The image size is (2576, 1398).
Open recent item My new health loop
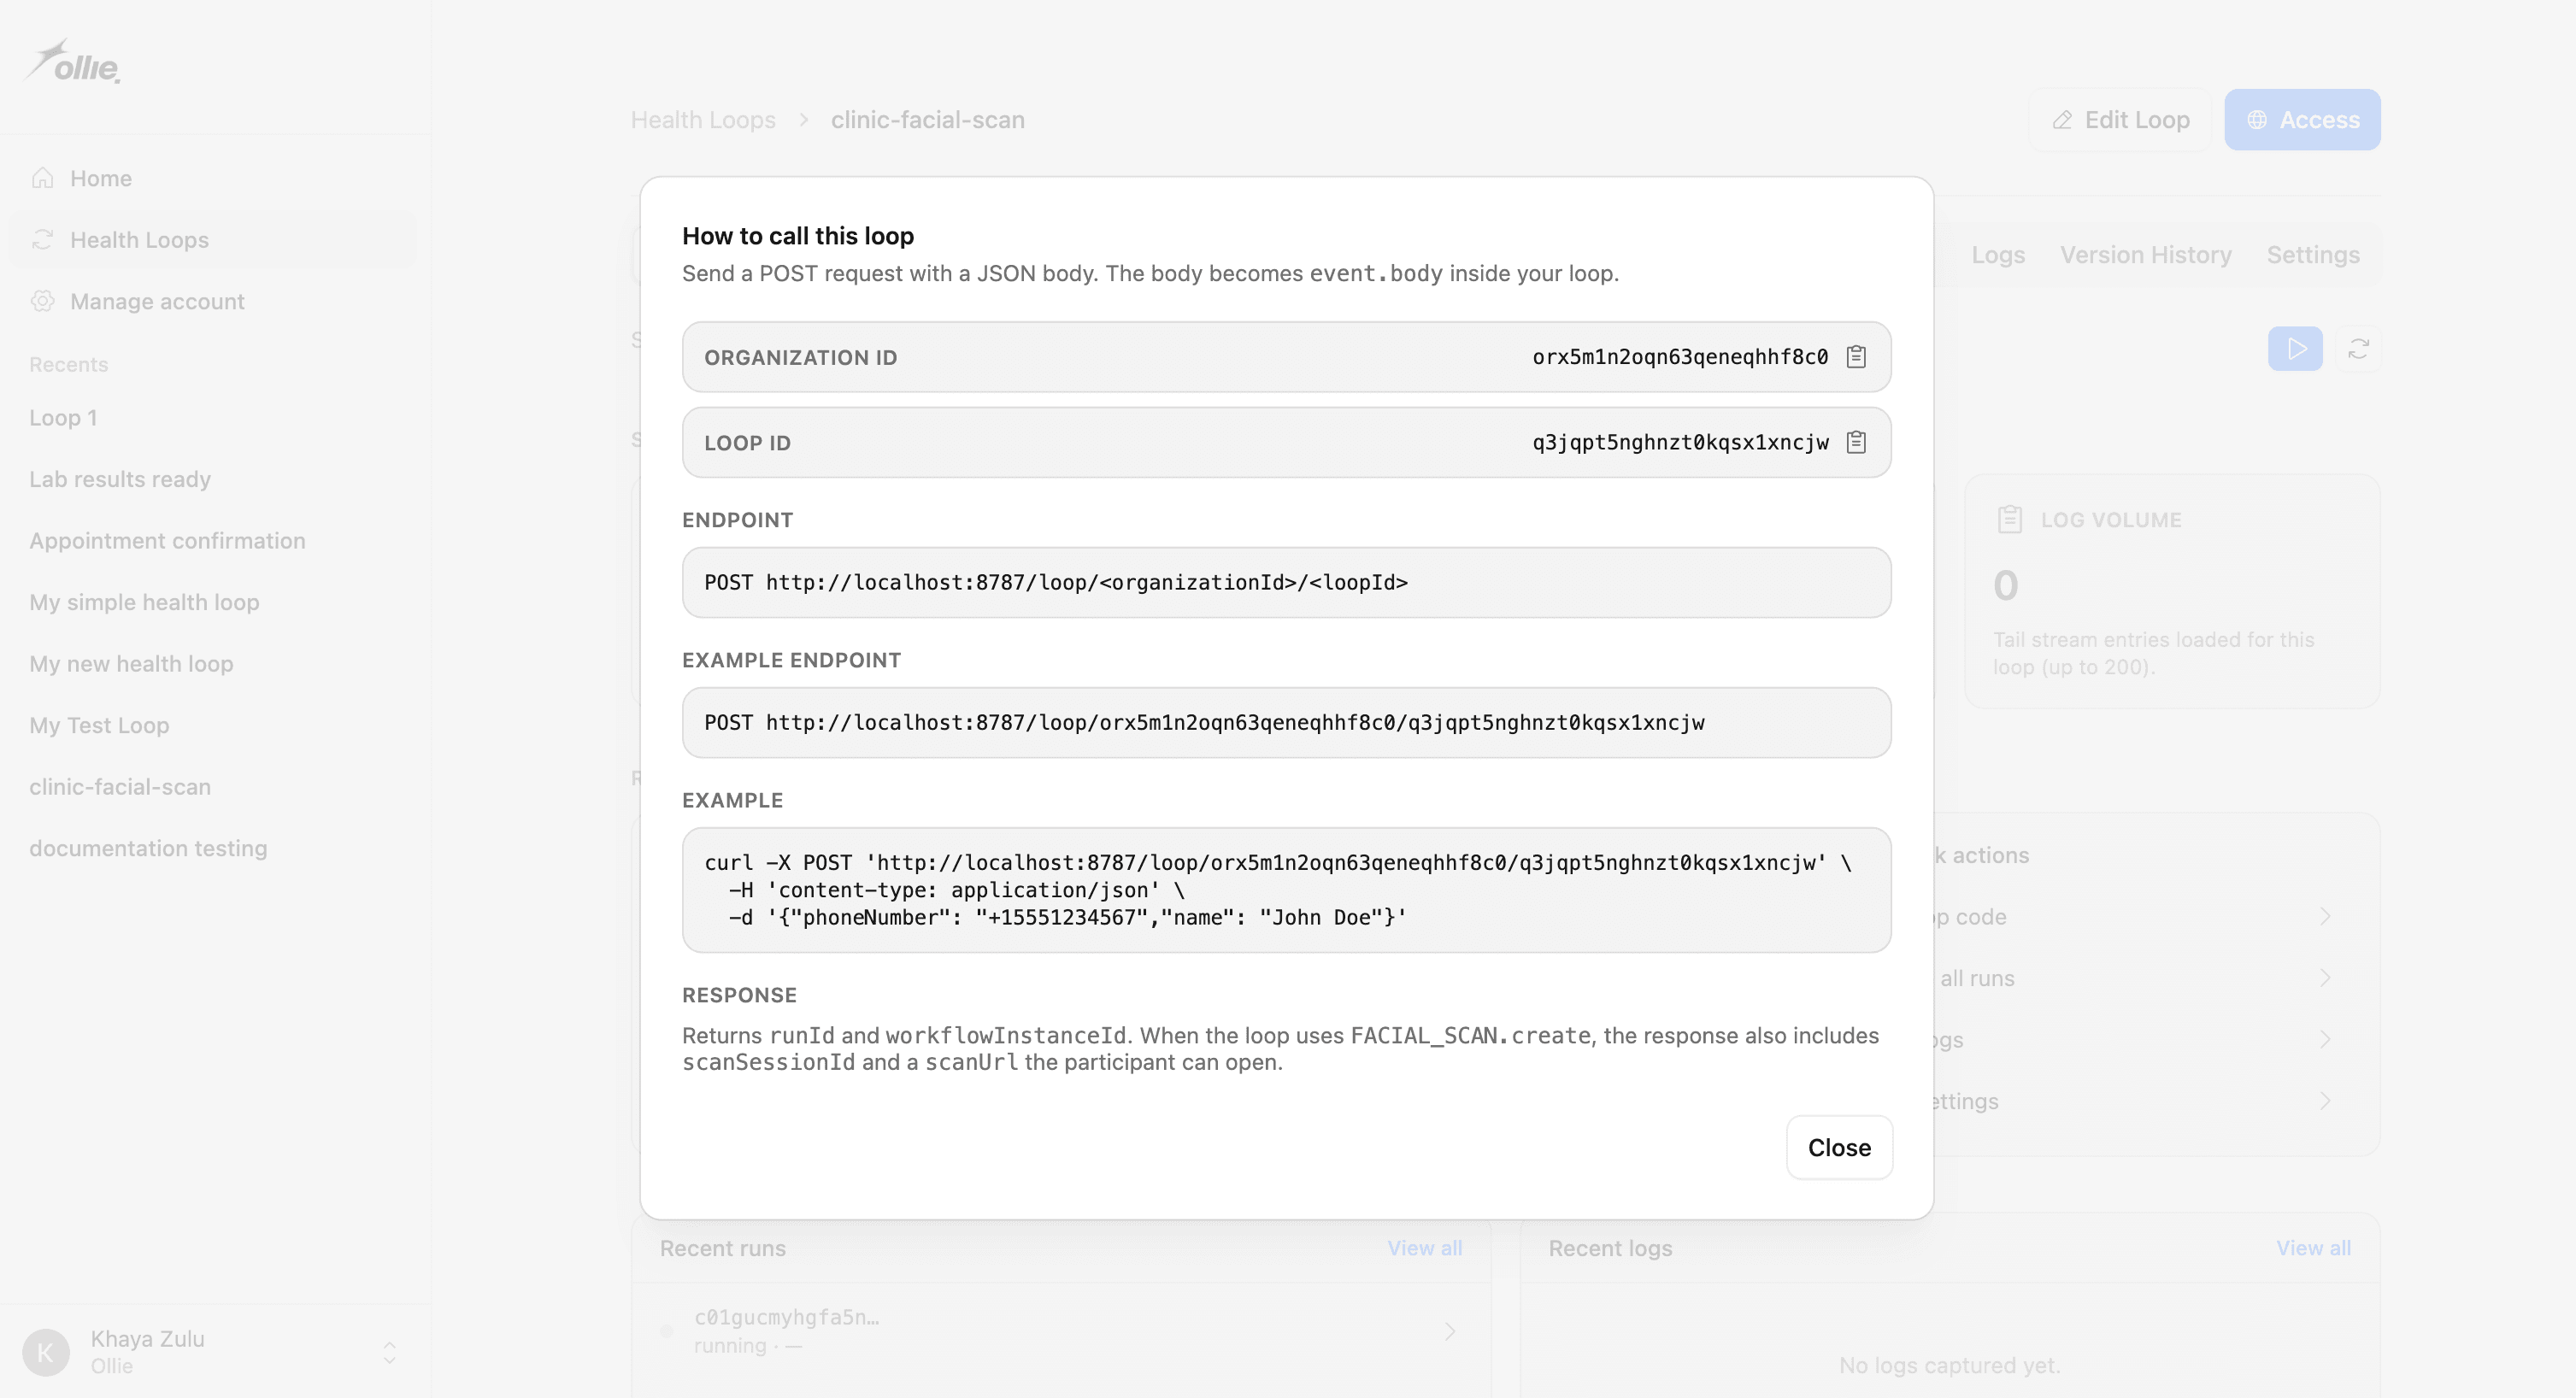tap(131, 664)
